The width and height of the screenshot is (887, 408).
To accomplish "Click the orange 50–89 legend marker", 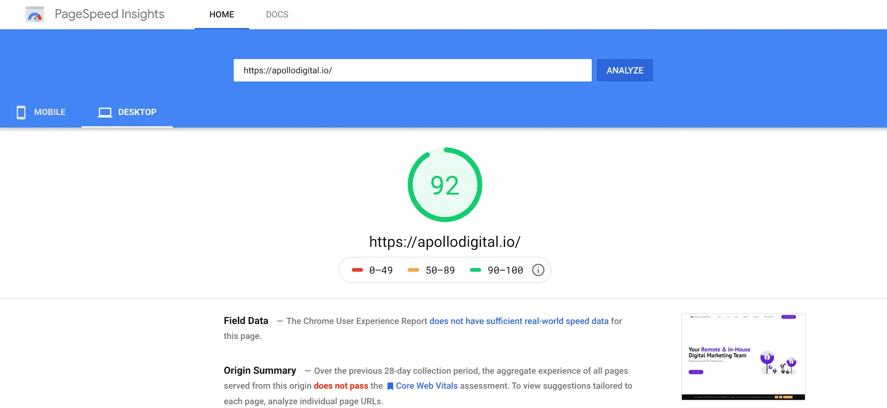I will [x=413, y=270].
